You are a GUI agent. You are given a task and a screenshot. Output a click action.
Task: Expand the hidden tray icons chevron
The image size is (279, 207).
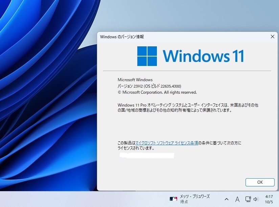click(227, 199)
